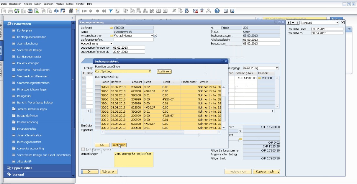Click the red envelope message alert icon
The width and height of the screenshot is (357, 184).
pyautogui.click(x=195, y=11)
